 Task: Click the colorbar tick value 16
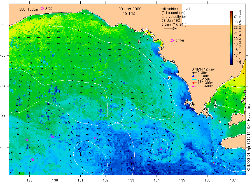pyautogui.click(x=235, y=61)
